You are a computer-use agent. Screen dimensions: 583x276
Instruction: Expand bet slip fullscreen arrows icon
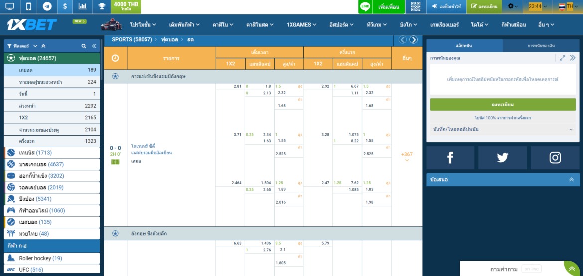click(562, 58)
